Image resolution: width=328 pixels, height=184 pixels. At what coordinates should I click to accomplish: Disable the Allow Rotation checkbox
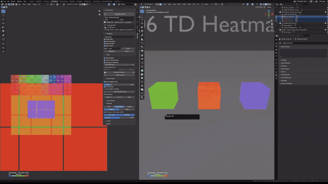105,58
